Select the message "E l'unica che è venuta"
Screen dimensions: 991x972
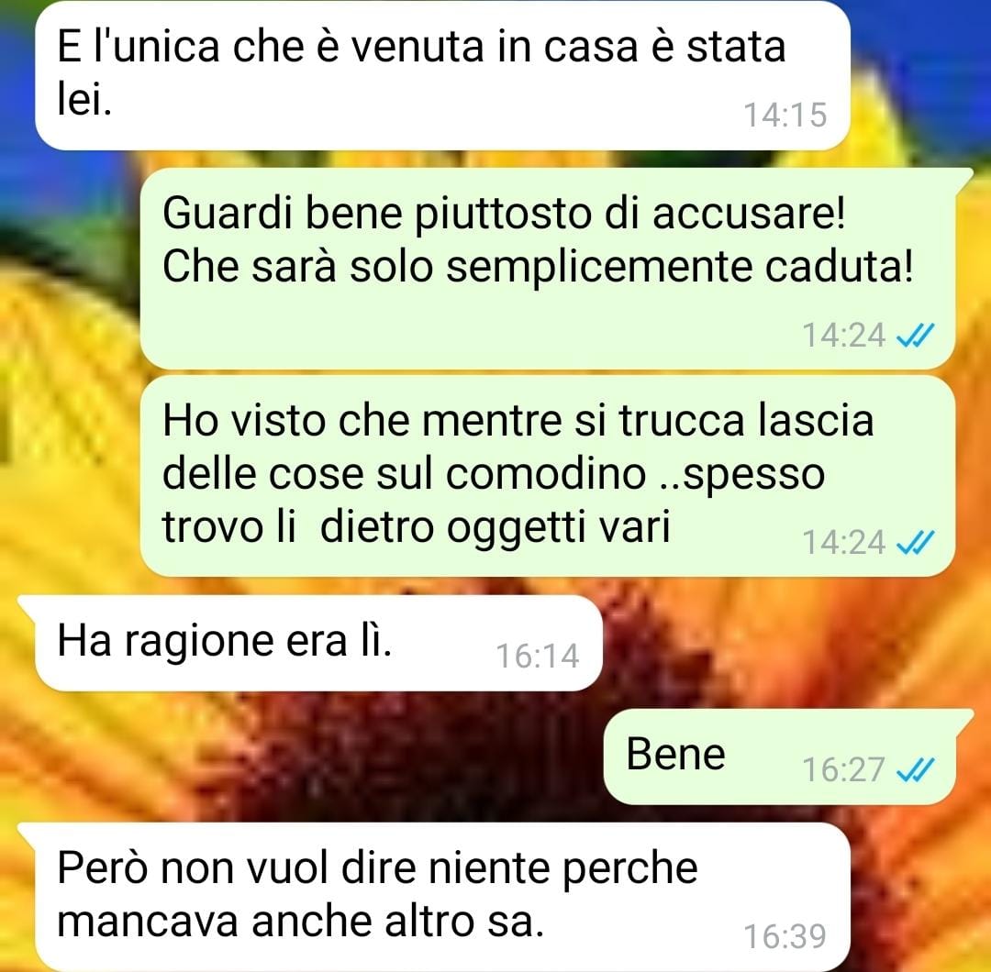[x=442, y=75]
